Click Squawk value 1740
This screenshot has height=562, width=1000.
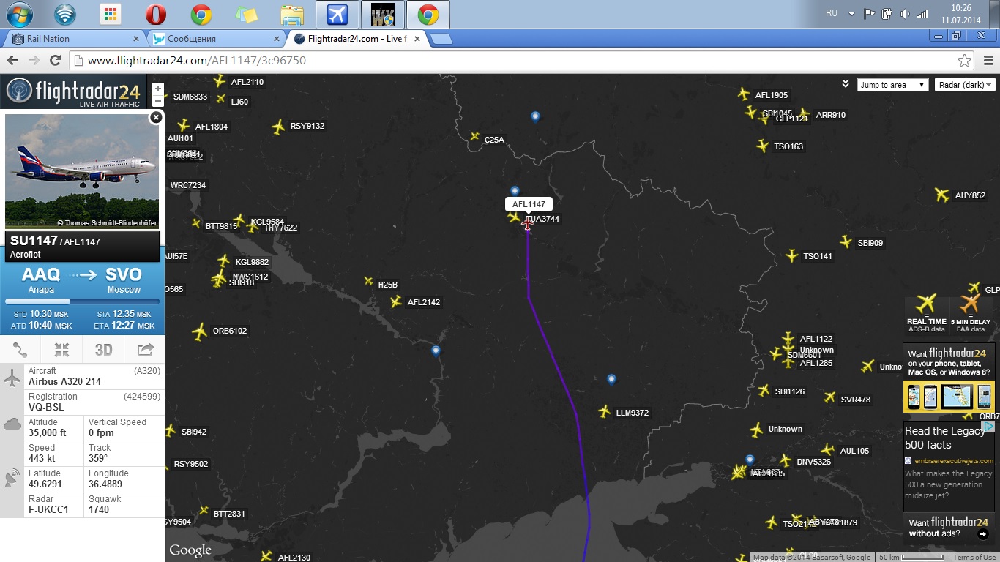[99, 509]
